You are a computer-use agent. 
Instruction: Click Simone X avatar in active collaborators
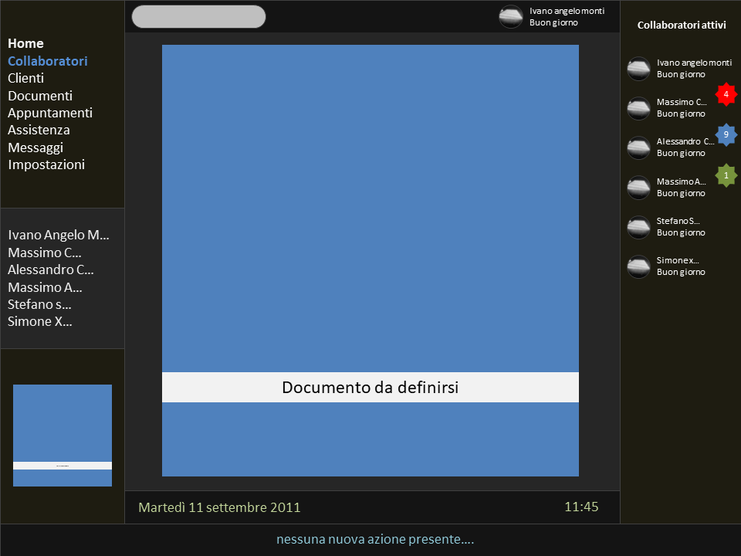[638, 266]
